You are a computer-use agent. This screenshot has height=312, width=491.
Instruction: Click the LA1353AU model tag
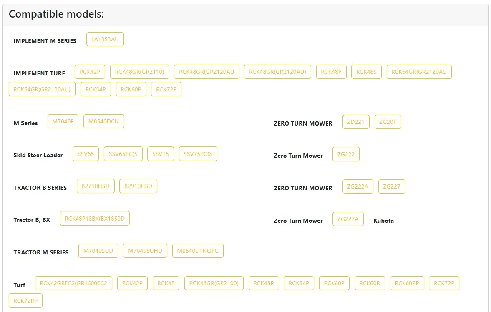(105, 39)
